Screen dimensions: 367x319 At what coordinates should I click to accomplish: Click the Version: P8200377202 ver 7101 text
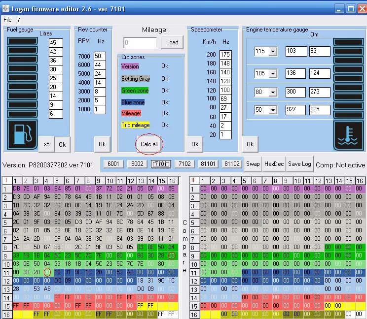[48, 165]
